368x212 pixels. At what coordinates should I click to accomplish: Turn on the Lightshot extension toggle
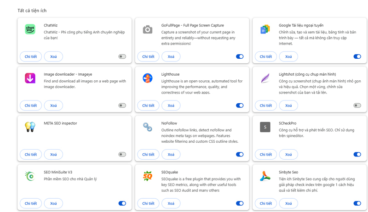357,106
